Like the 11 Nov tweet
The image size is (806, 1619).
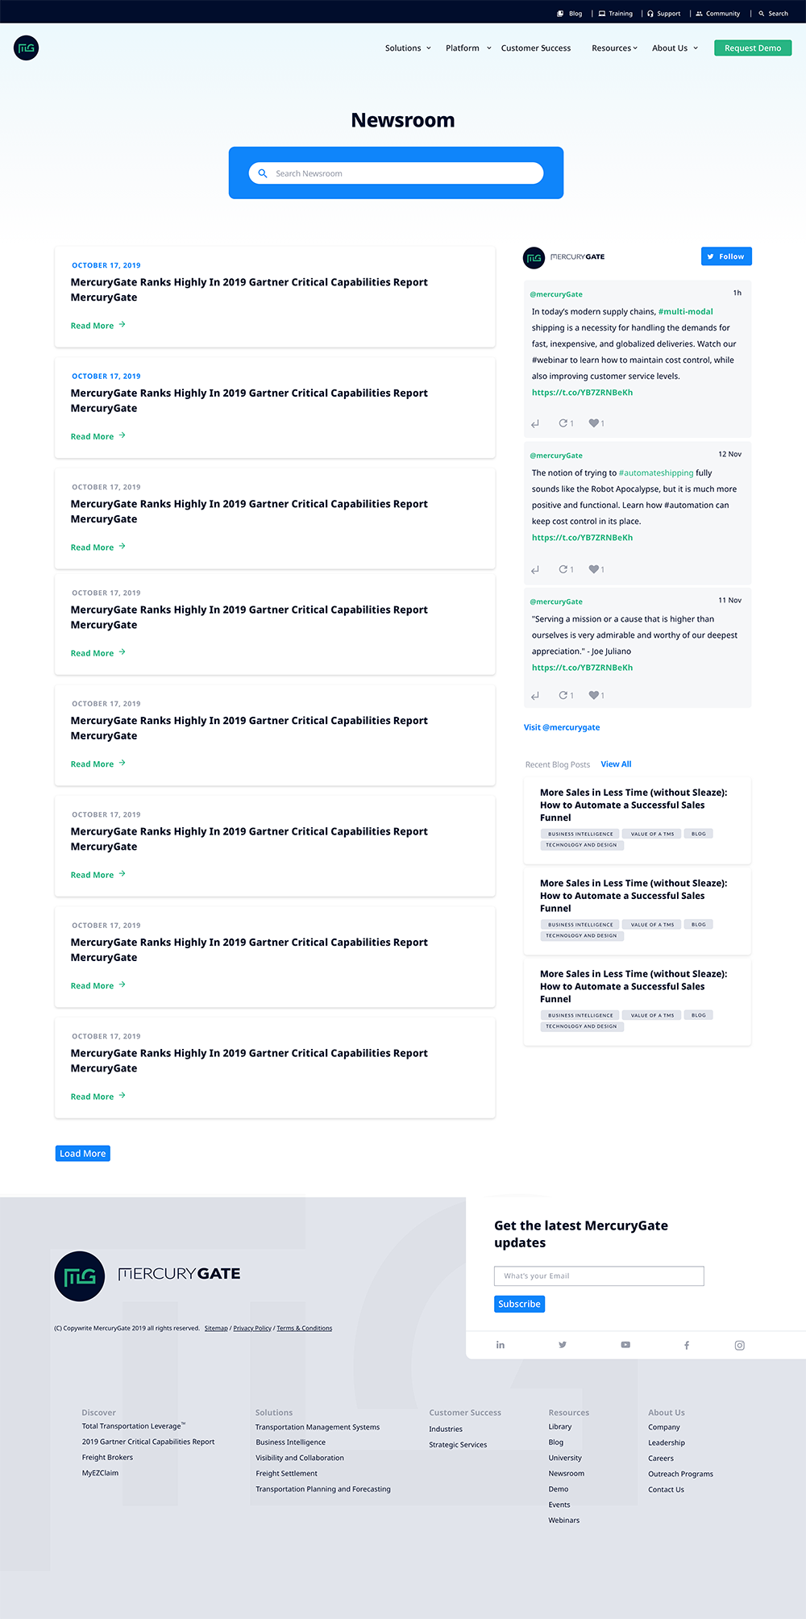(x=593, y=695)
